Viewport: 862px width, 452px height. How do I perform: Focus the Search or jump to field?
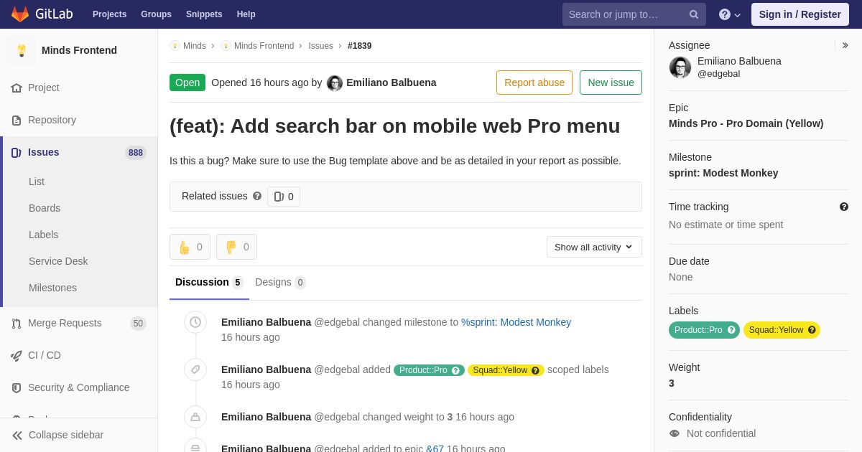click(x=634, y=14)
